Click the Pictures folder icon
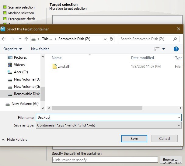 pos(10,57)
